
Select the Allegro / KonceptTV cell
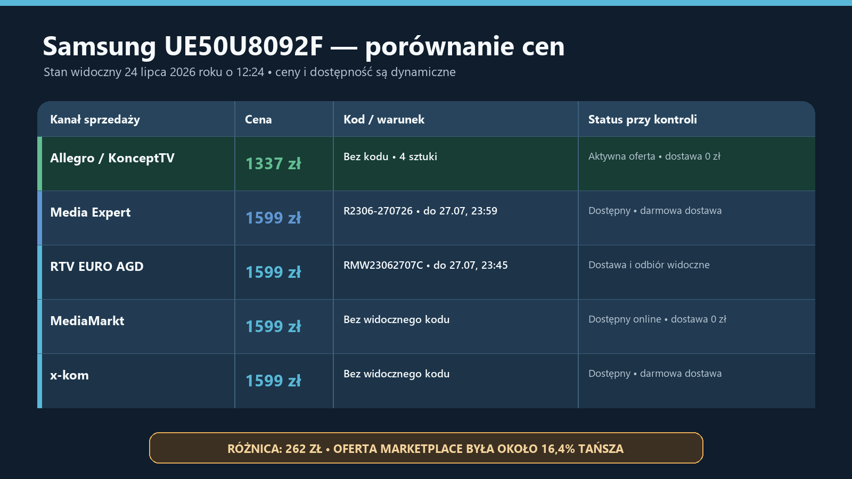(x=136, y=164)
